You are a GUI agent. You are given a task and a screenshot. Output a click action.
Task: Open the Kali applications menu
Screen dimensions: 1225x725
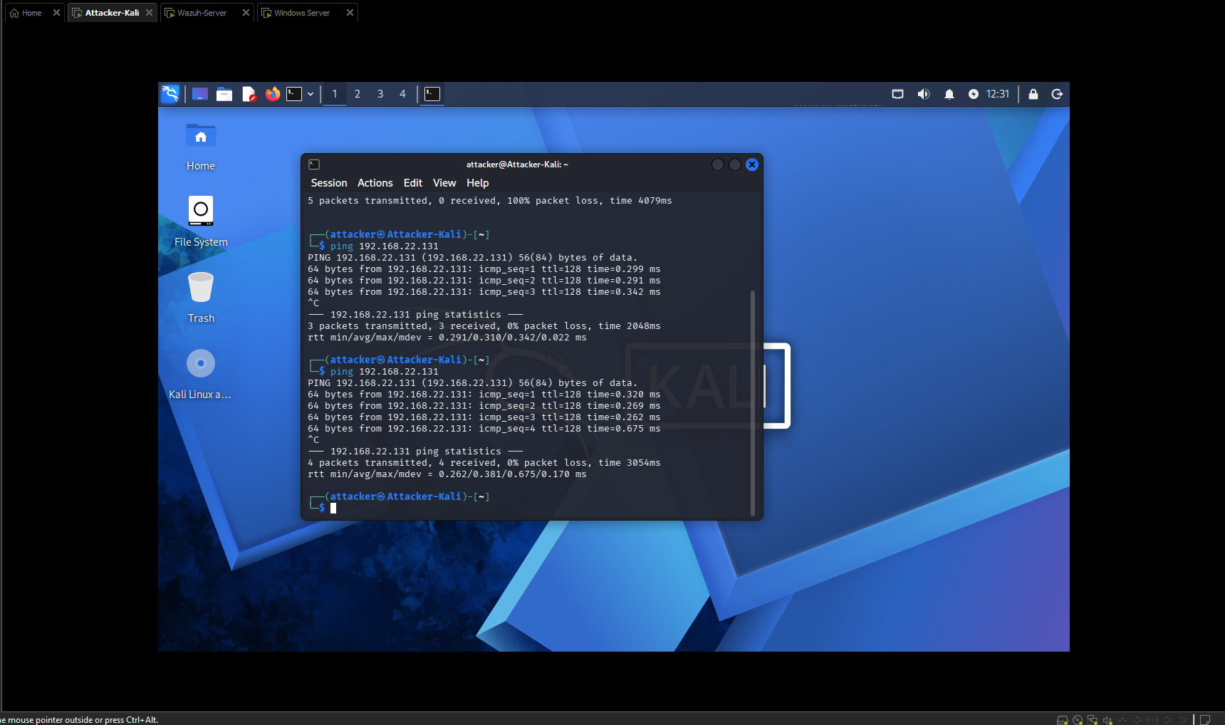pyautogui.click(x=170, y=94)
